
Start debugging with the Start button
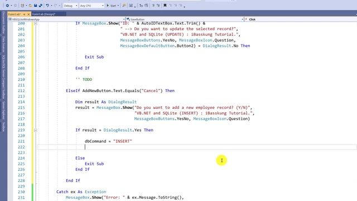coord(112,6)
